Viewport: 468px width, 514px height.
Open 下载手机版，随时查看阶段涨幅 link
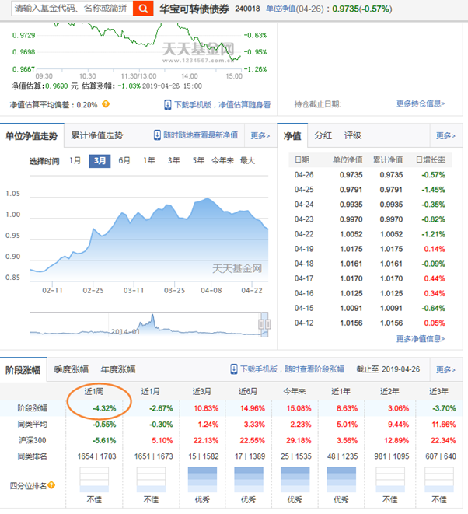click(292, 369)
